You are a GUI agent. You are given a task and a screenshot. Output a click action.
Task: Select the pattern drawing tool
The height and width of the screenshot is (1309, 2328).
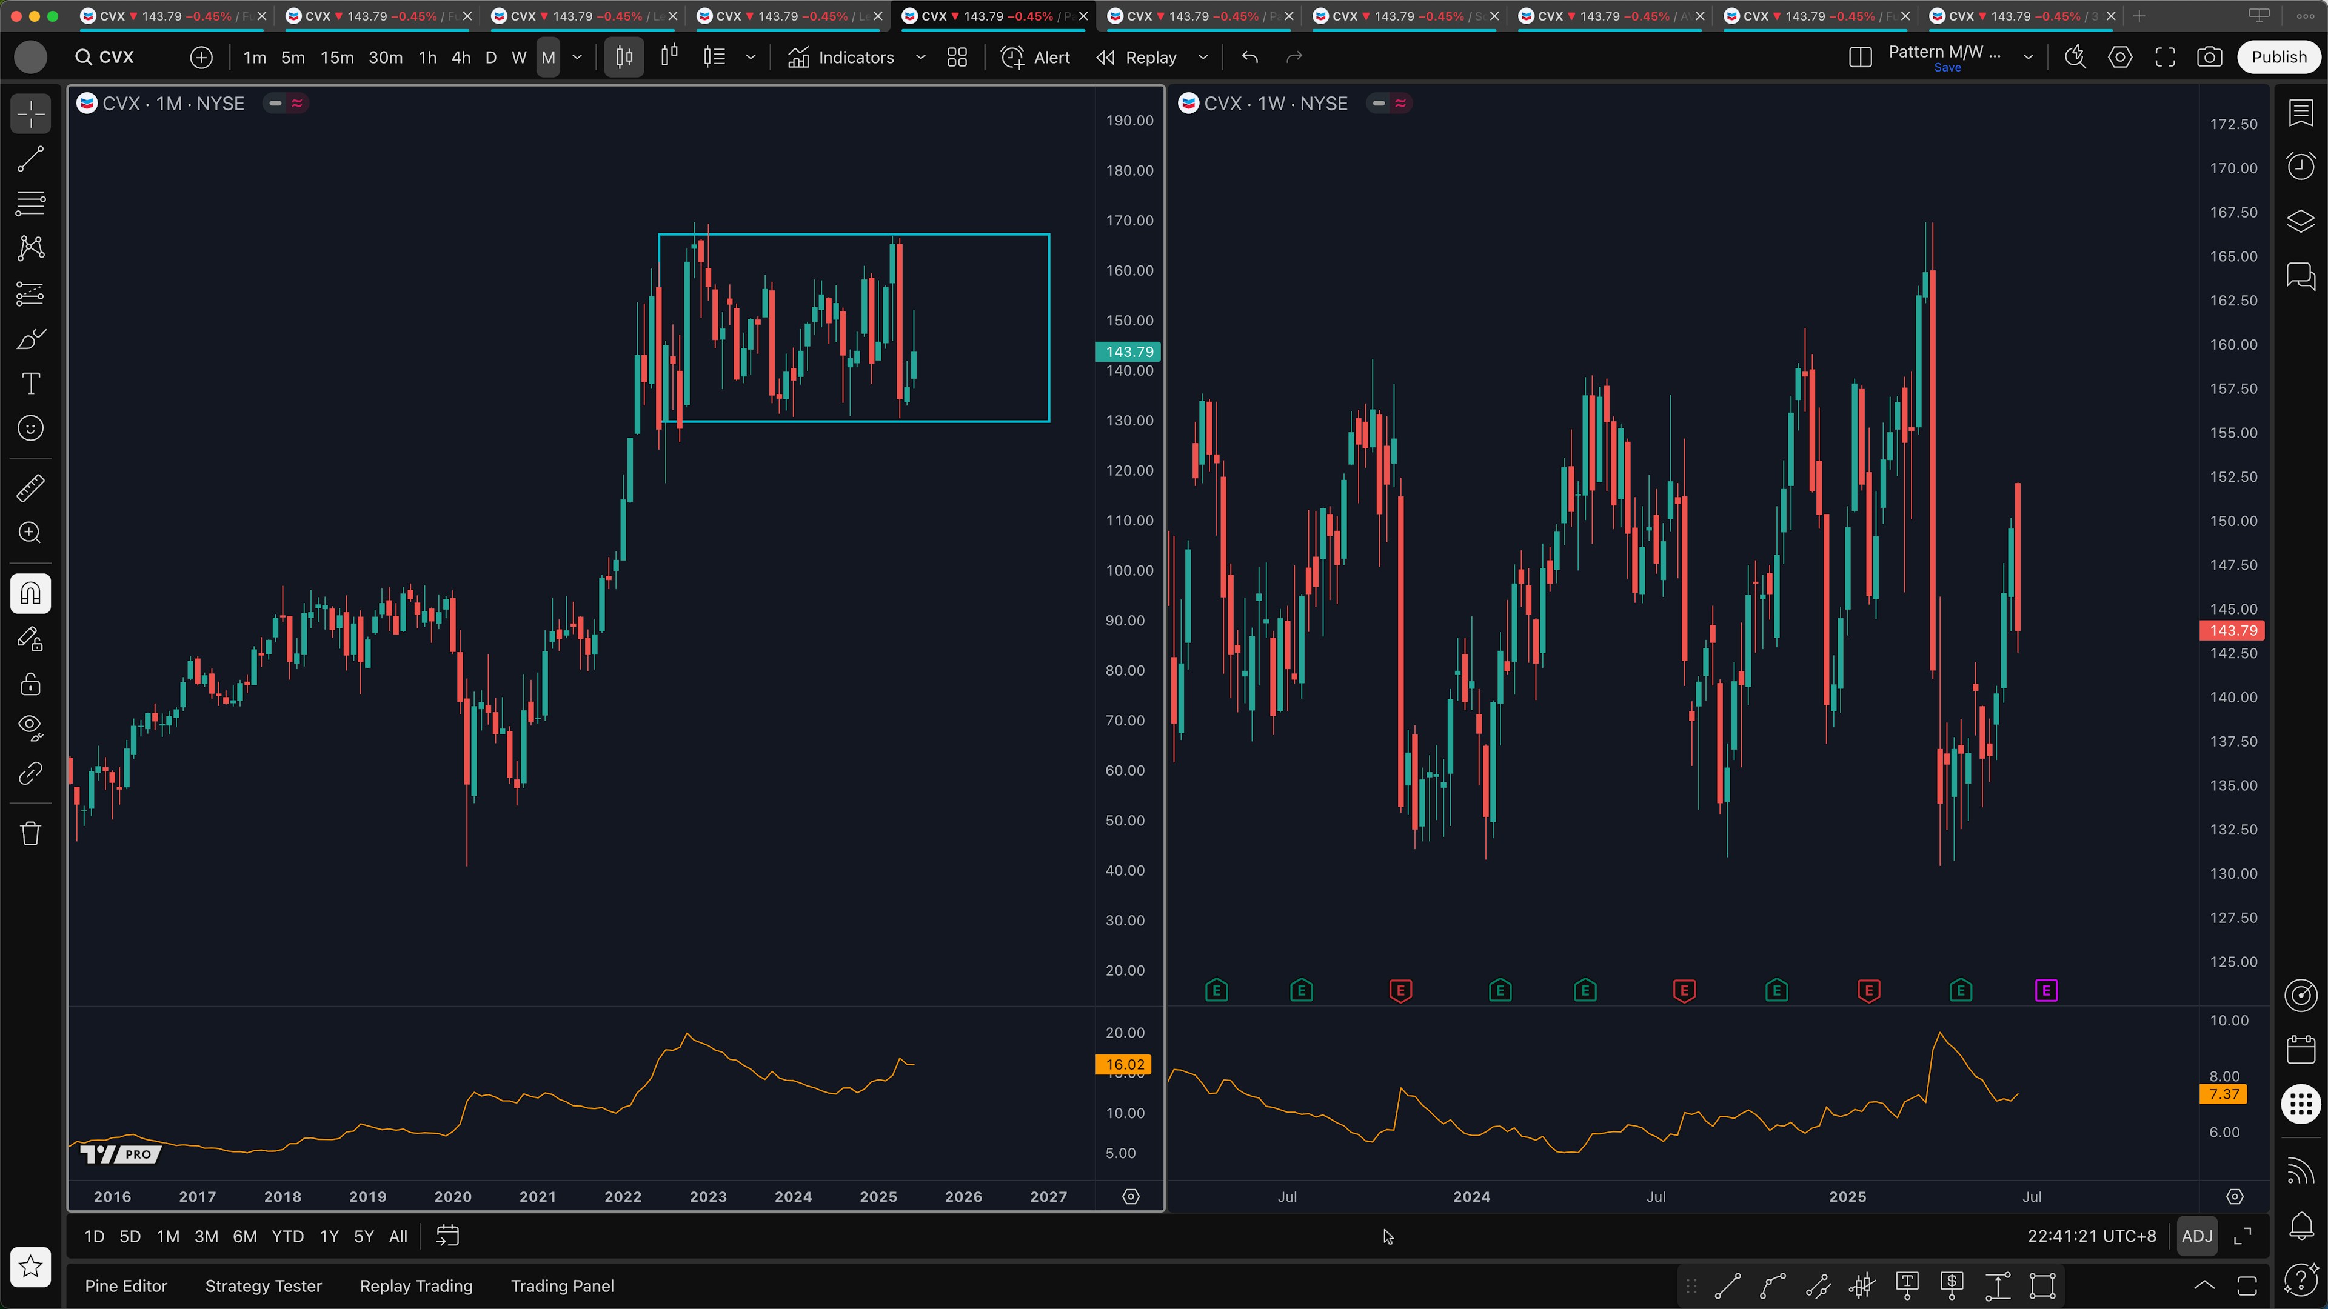(x=31, y=248)
